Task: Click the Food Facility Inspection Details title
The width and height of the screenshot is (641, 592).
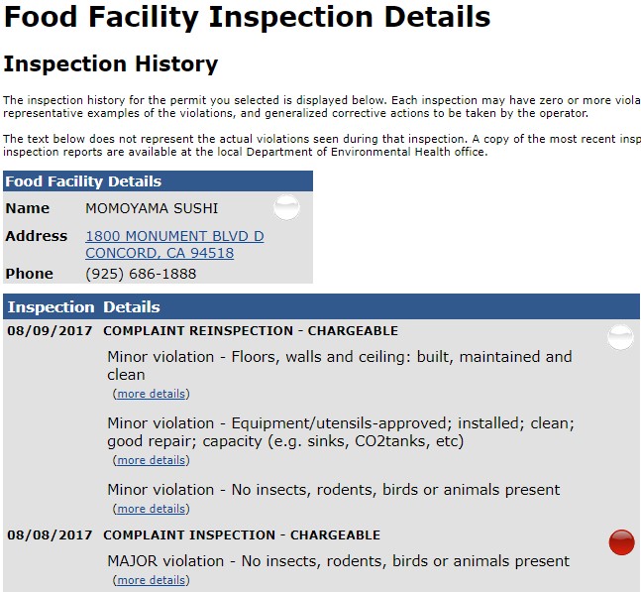Action: pyautogui.click(x=247, y=17)
